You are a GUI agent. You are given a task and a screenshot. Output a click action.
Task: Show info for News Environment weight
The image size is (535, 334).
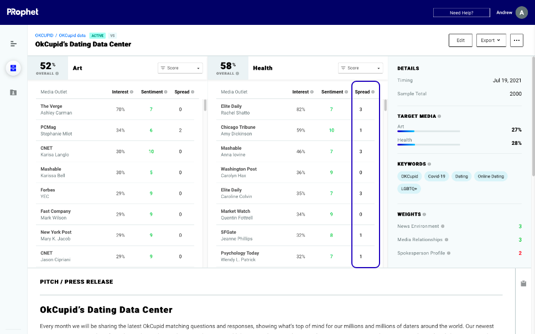pos(443,226)
